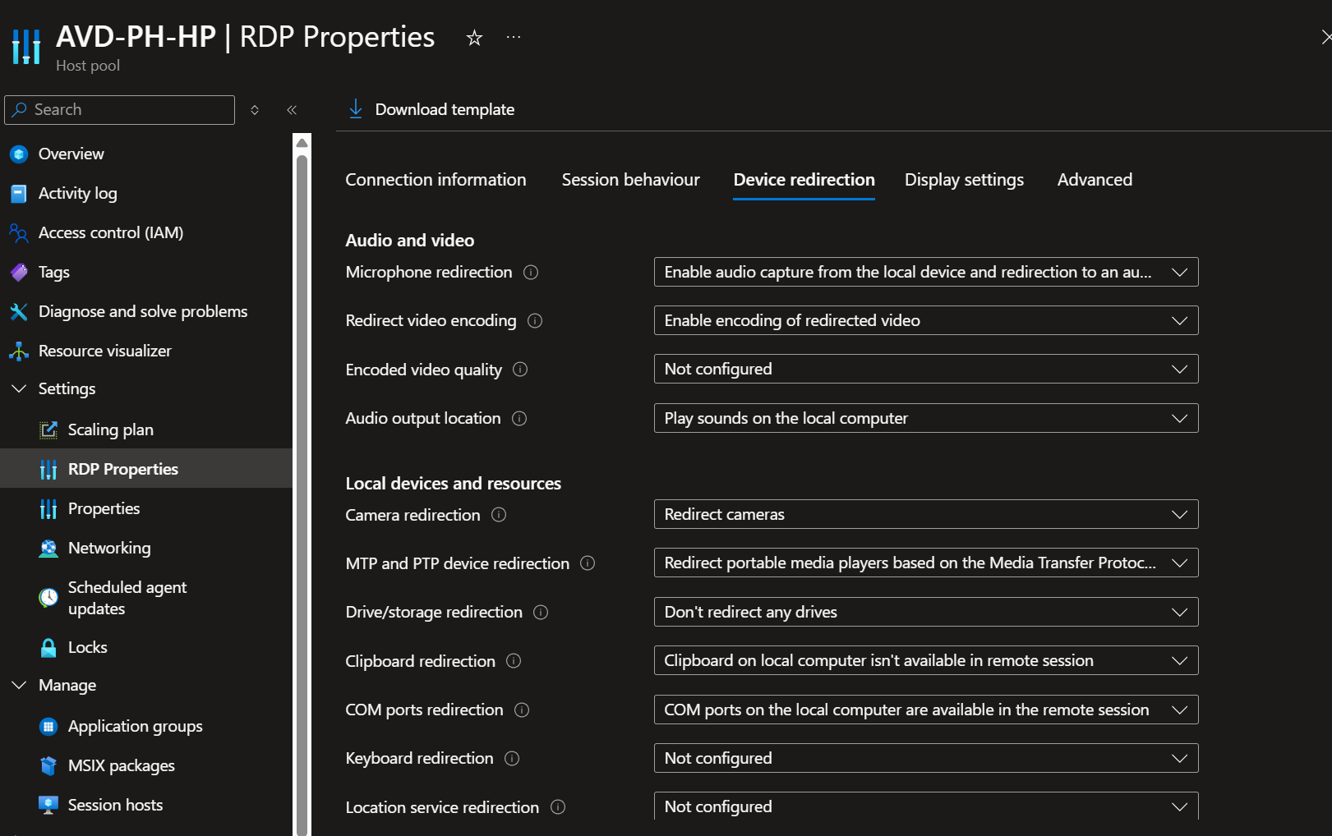
Task: Select RDP Properties in the sidebar
Action: [x=146, y=469]
